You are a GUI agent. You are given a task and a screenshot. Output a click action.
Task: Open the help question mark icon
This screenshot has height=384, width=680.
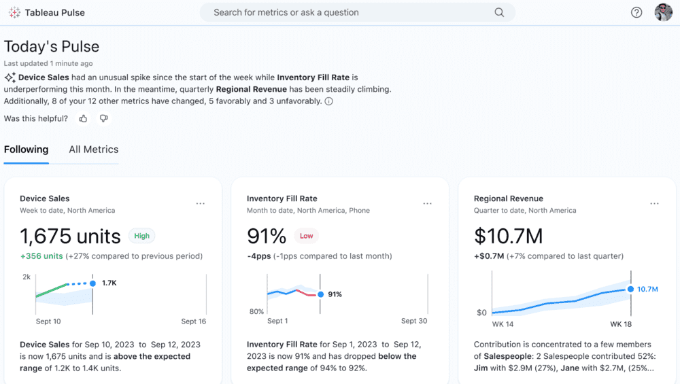tap(636, 12)
